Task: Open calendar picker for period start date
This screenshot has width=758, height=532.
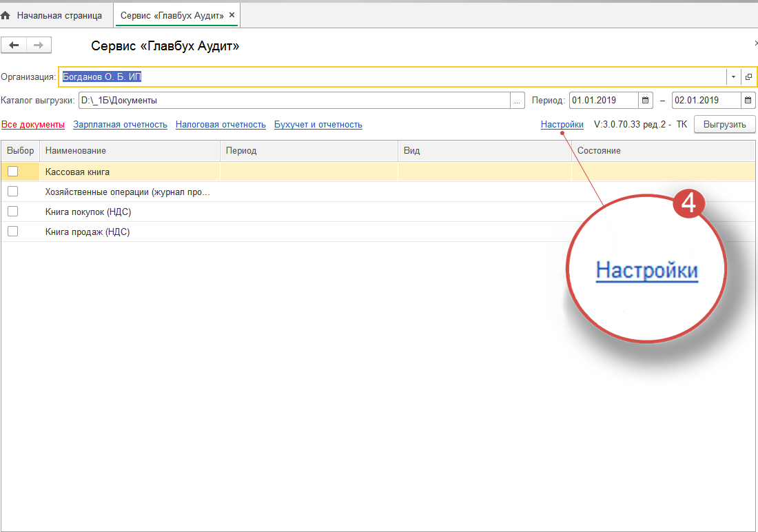Action: 646,101
